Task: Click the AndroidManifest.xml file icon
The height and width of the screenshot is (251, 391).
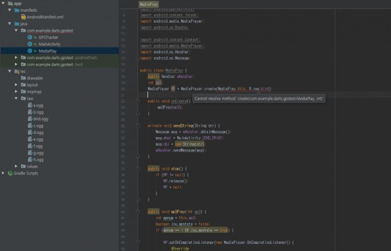Action: (23, 17)
